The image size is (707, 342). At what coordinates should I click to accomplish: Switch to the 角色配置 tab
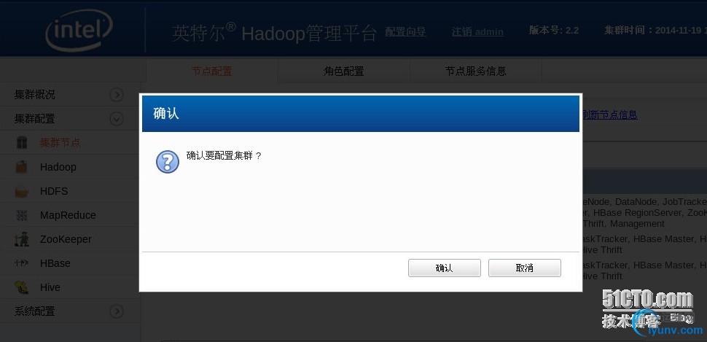343,71
